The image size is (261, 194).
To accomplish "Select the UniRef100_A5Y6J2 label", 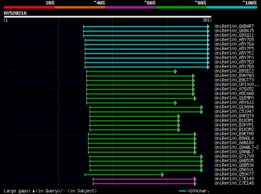I will (234, 103).
